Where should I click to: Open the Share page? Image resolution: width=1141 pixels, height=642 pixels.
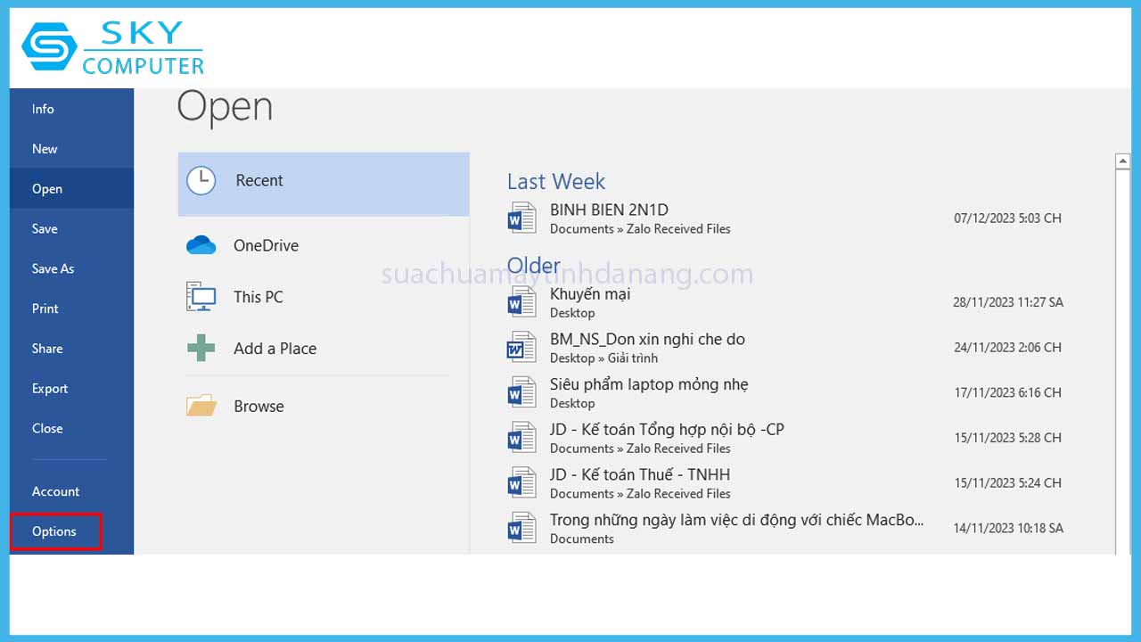[x=71, y=349]
